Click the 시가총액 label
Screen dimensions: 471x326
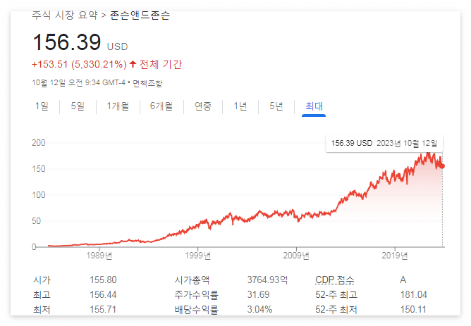tap(192, 280)
